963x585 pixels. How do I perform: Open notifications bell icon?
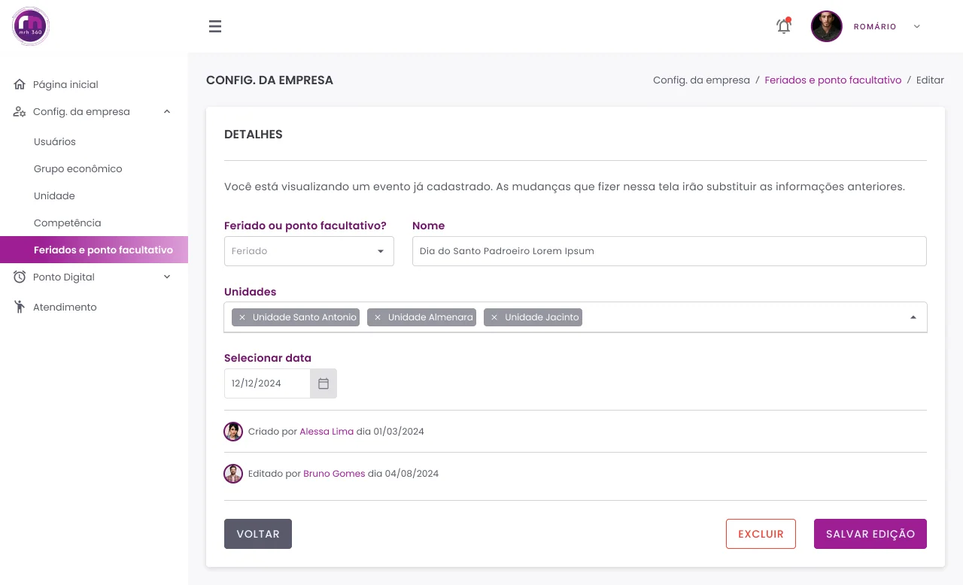784,26
